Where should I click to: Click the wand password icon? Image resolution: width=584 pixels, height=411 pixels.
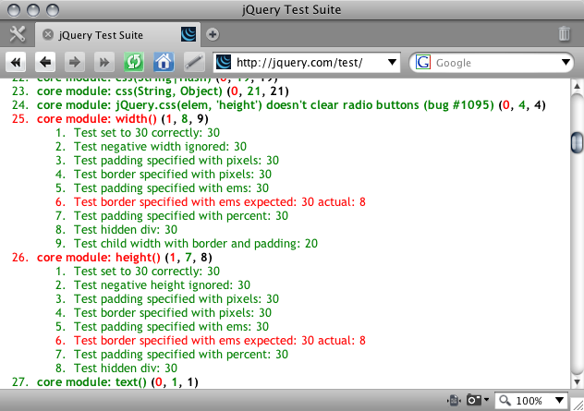[192, 63]
